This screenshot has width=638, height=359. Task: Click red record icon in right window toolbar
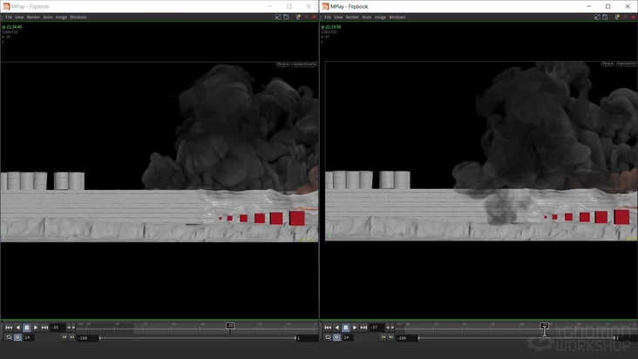(x=633, y=17)
